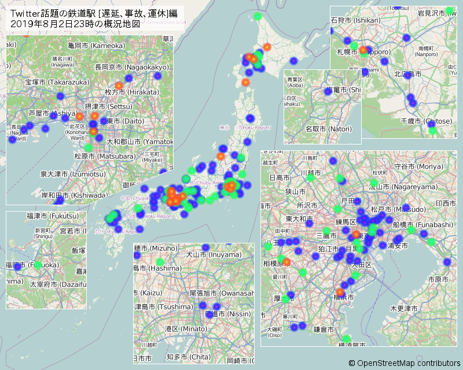463x370 pixels.
Task: Click the '港区 (Minato)' label
Action: (186, 329)
